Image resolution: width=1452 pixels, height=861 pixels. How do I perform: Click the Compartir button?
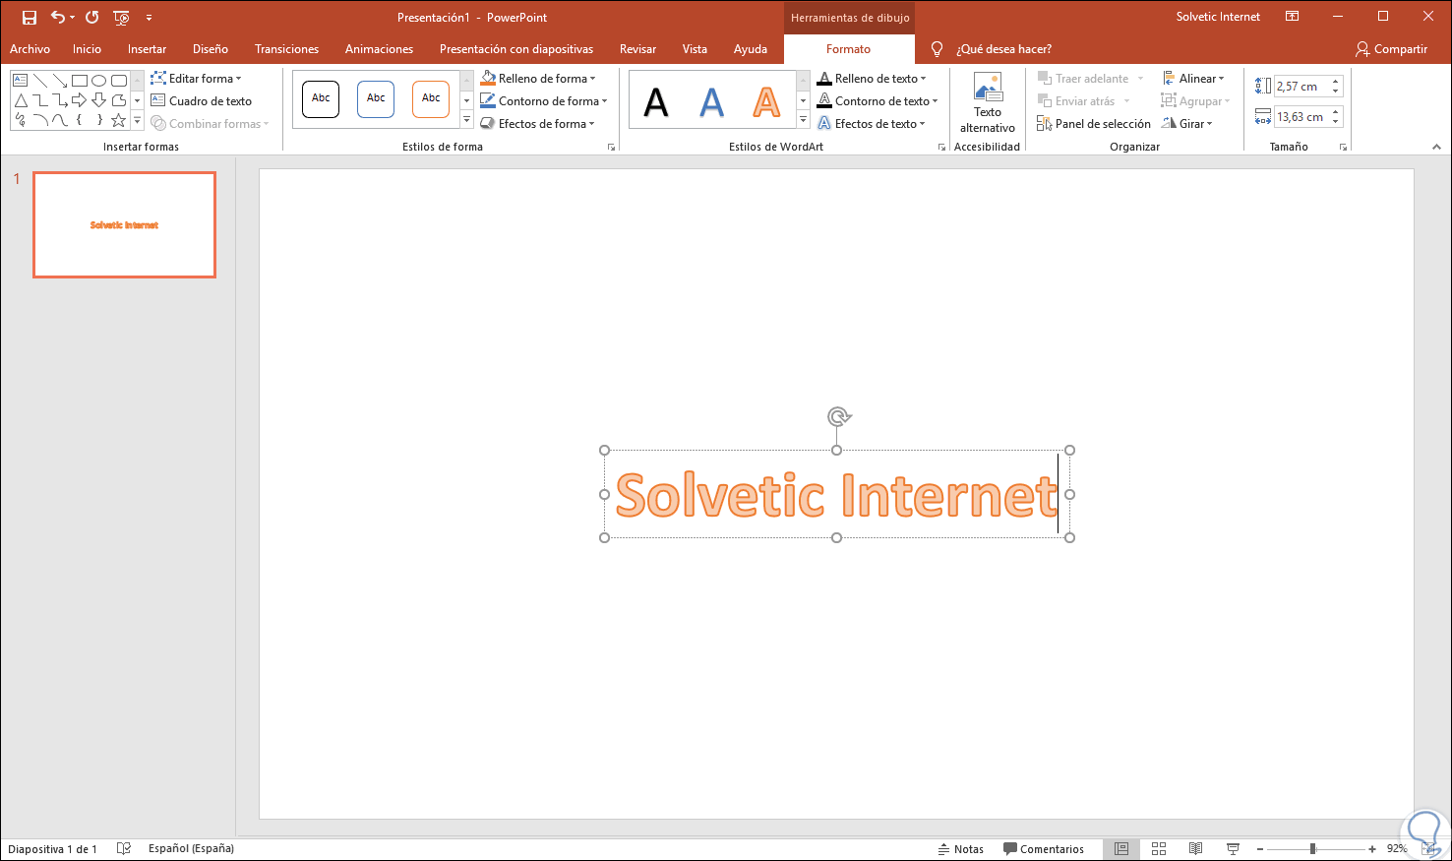click(x=1392, y=49)
